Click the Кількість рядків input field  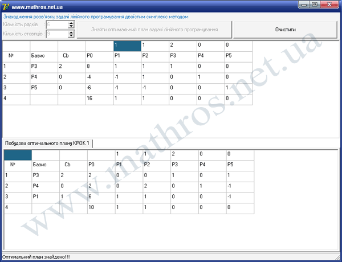57,25
